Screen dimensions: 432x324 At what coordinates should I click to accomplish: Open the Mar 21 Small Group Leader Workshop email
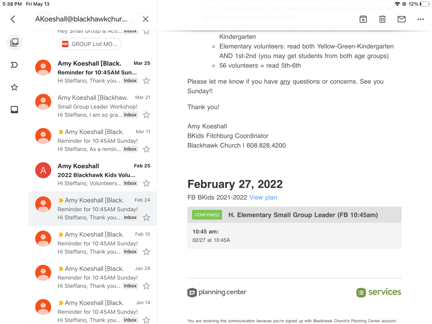click(x=98, y=106)
